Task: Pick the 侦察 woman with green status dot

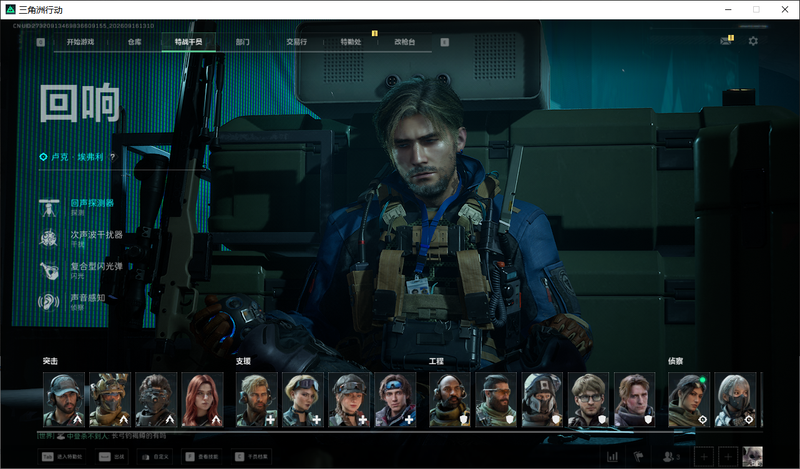Action: click(x=689, y=400)
